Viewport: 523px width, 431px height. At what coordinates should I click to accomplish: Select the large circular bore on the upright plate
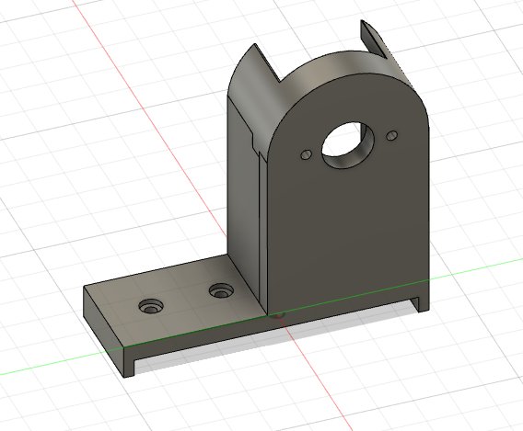pyautogui.click(x=347, y=145)
